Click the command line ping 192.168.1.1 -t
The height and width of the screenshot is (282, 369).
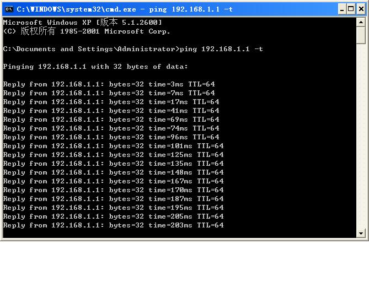click(x=133, y=49)
